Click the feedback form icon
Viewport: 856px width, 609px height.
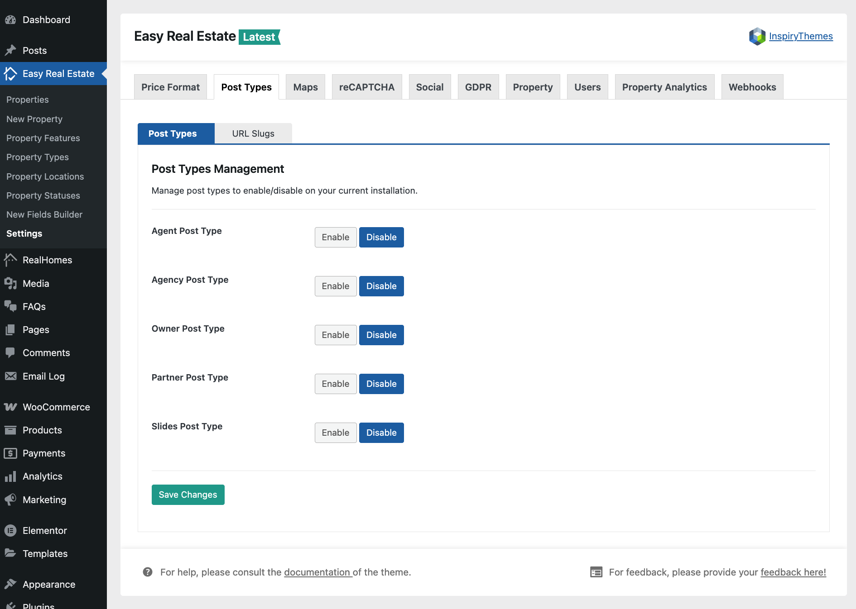pyautogui.click(x=596, y=572)
